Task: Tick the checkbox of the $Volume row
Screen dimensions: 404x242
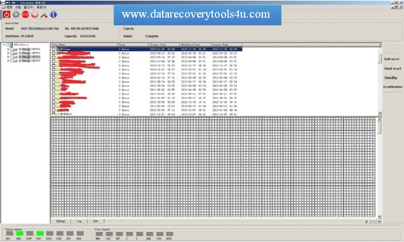Action: (53, 49)
